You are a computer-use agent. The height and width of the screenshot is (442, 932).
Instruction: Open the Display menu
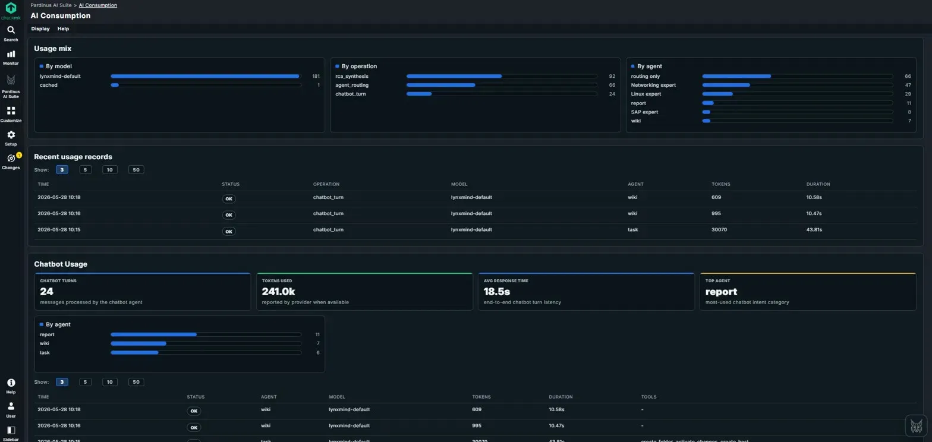click(x=40, y=29)
